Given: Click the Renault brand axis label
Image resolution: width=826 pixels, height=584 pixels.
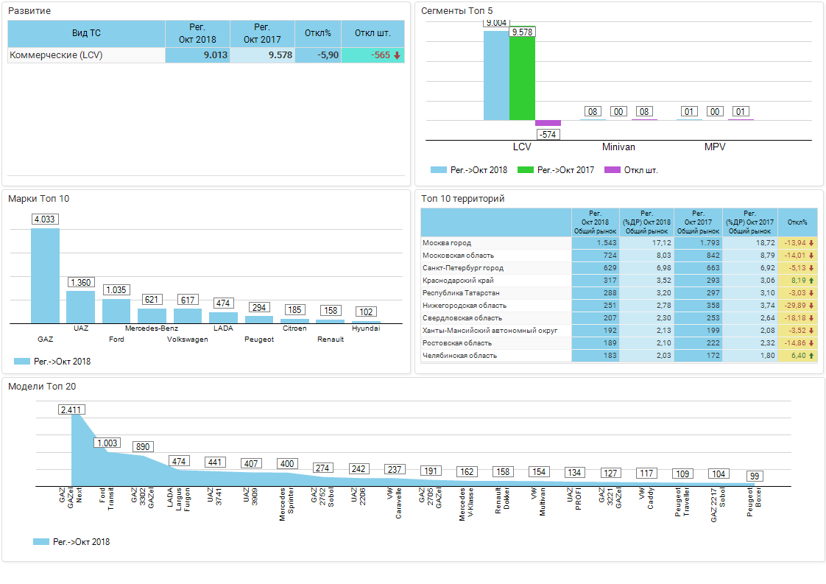Looking at the screenshot, I should tap(331, 340).
